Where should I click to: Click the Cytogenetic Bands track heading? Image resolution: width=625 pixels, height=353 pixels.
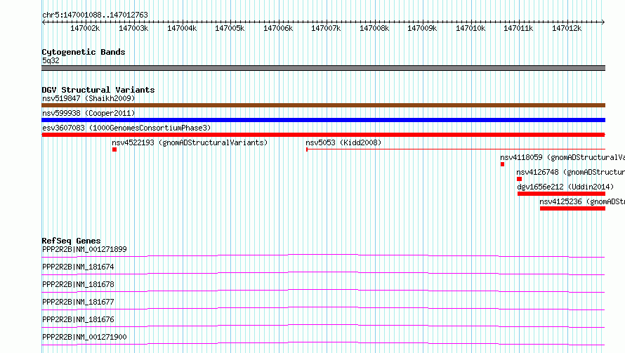click(84, 52)
